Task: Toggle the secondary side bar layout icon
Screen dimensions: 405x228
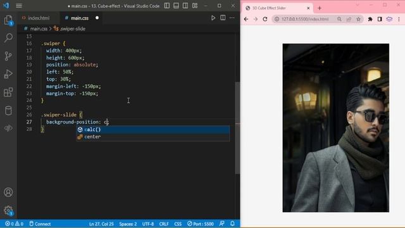Action: [185, 6]
